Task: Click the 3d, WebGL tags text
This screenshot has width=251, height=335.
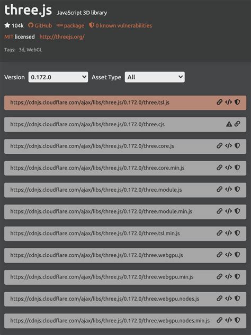Action: pos(30,50)
